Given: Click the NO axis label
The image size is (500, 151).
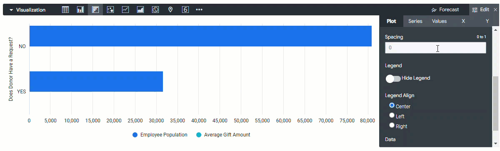Looking at the screenshot, I should tap(22, 46).
